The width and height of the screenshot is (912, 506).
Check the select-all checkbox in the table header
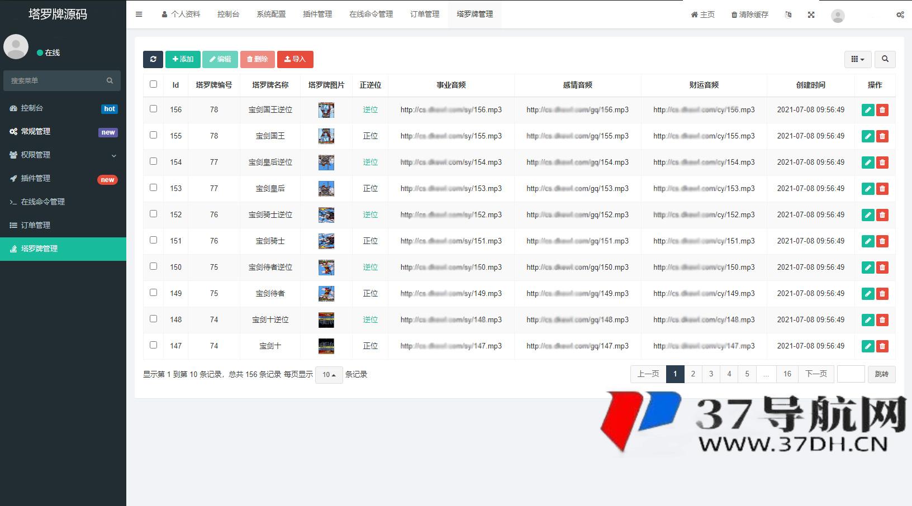tap(153, 83)
